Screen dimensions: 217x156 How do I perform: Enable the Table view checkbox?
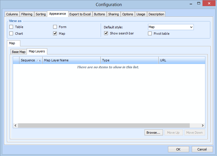[x=11, y=27]
